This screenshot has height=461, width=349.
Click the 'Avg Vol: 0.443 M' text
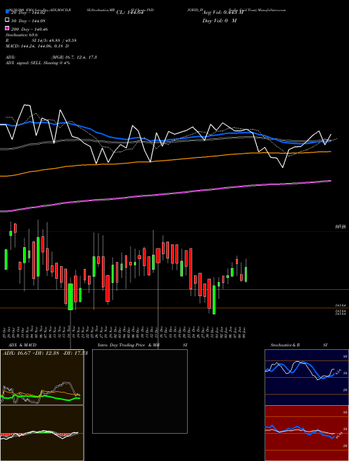pos(223,13)
